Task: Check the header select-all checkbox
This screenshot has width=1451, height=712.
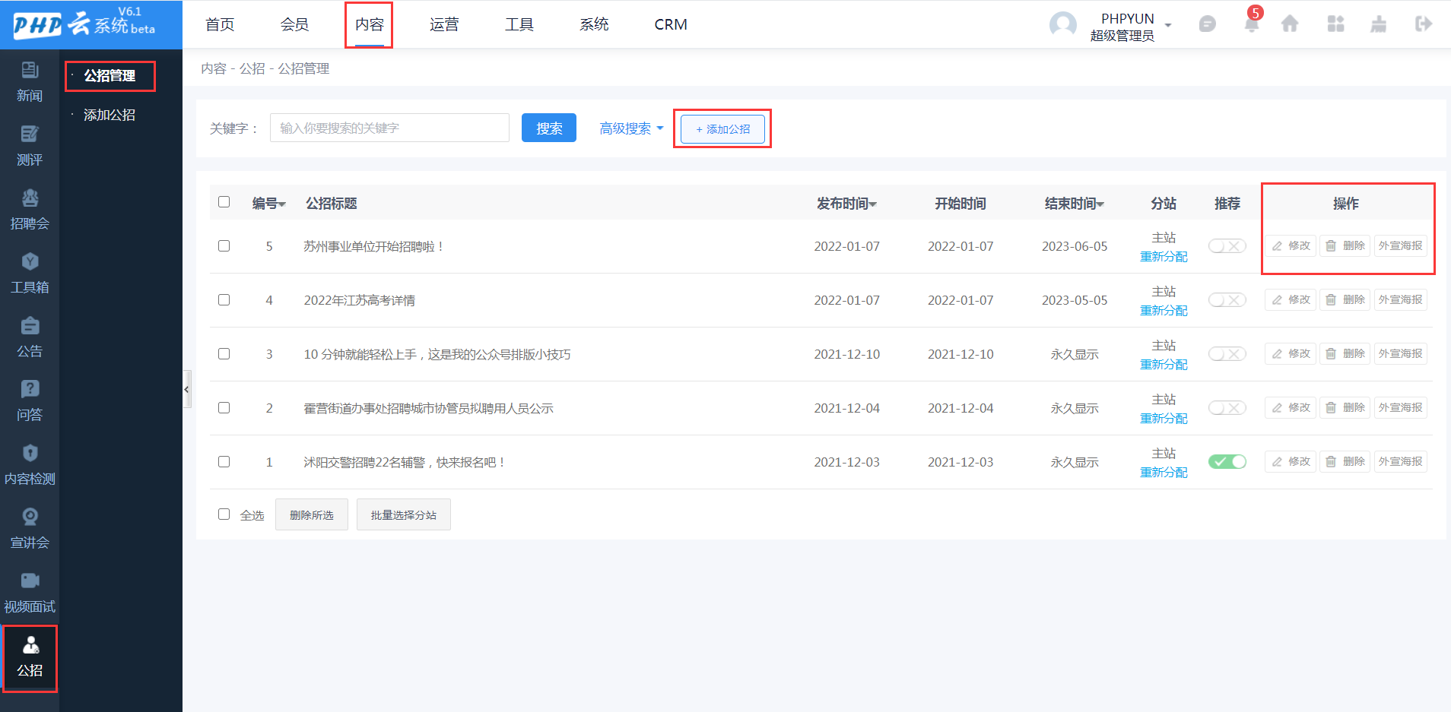Action: click(x=224, y=202)
